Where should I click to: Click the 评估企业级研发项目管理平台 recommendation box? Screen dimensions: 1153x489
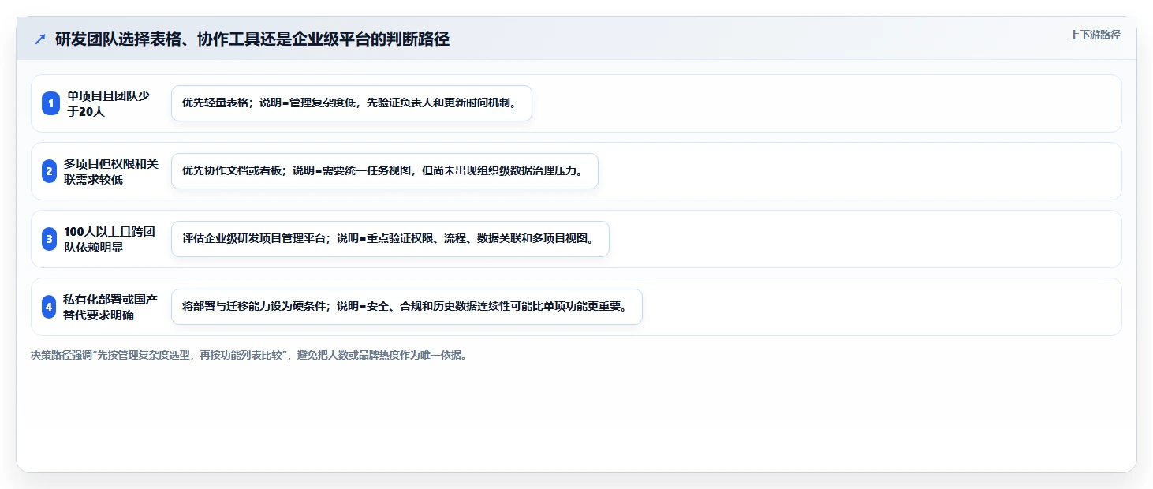(390, 239)
